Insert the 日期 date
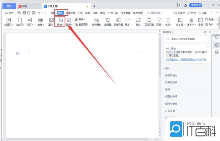Screen dimensions: 220x141 tap(201, 22)
